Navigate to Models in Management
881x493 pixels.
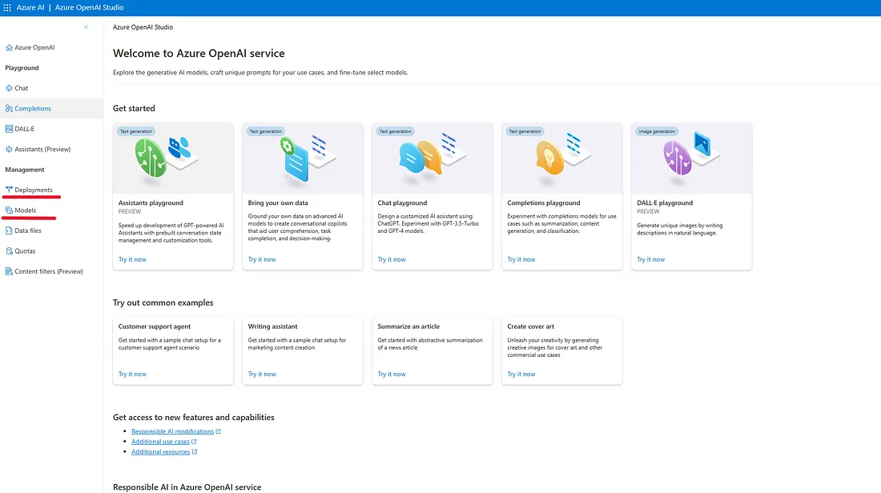coord(26,210)
